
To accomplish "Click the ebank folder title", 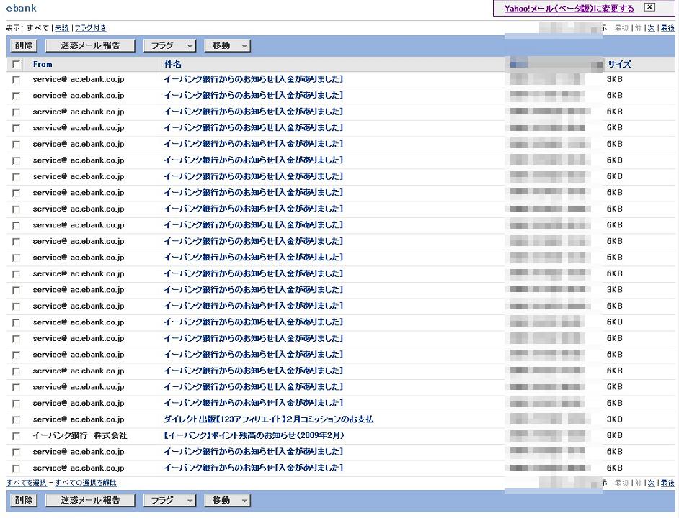I will click(21, 8).
